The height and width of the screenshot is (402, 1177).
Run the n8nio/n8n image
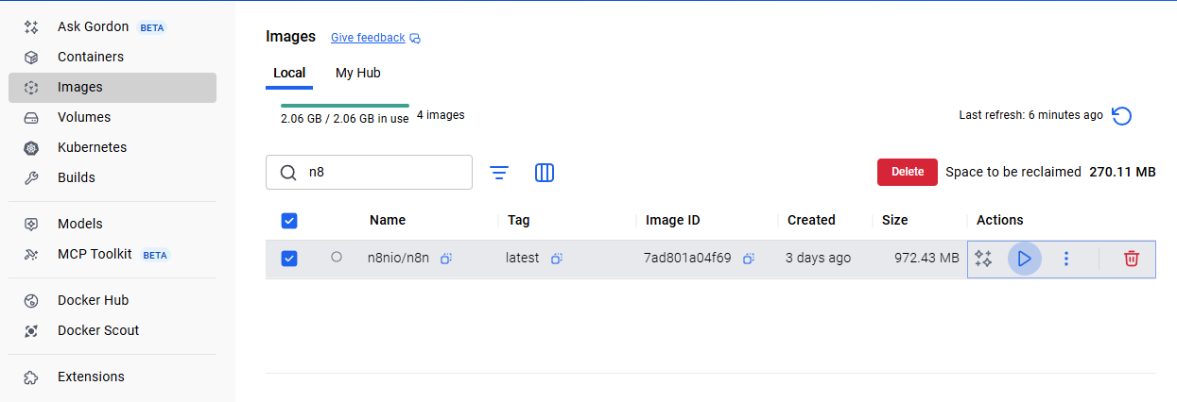[1025, 259]
